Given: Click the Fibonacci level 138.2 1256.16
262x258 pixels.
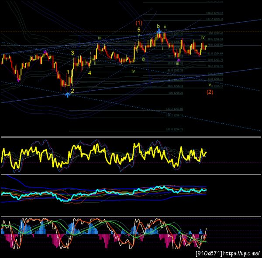Looking at the screenshot, I should [174, 115].
